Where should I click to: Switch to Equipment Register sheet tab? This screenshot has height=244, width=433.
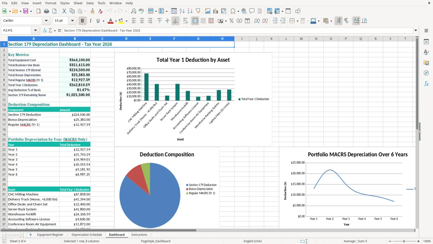[50, 235]
